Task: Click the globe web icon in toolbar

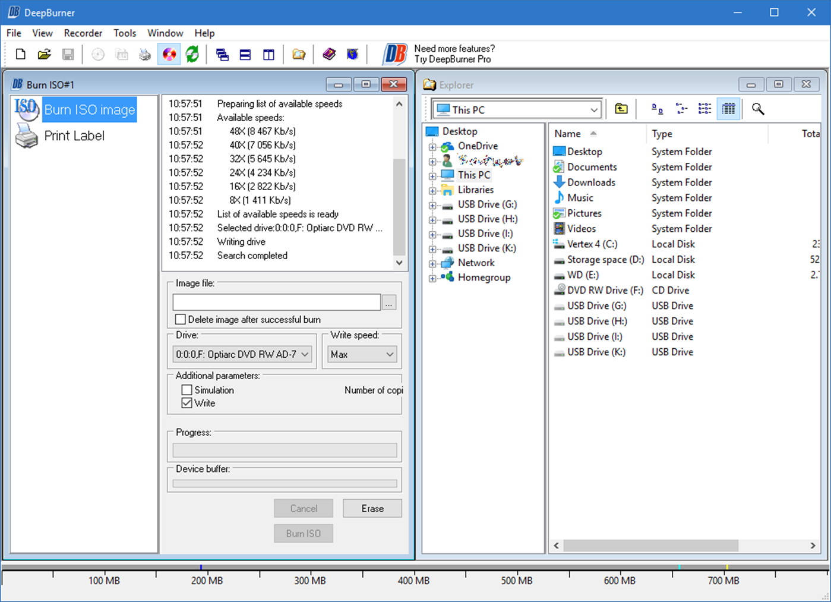Action: coord(353,55)
